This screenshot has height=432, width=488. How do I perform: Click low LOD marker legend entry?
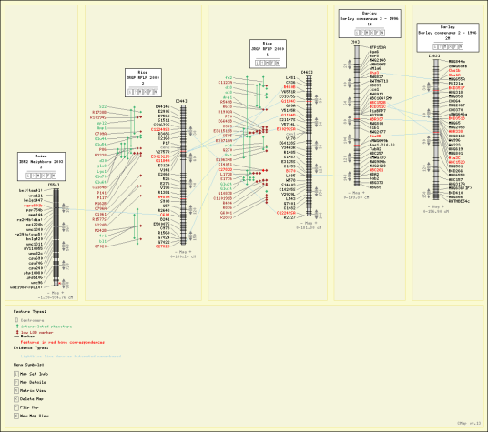[36, 332]
